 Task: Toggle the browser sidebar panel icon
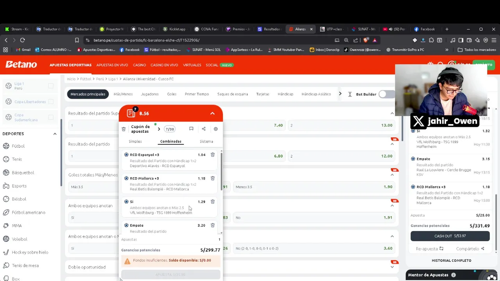click(461, 40)
